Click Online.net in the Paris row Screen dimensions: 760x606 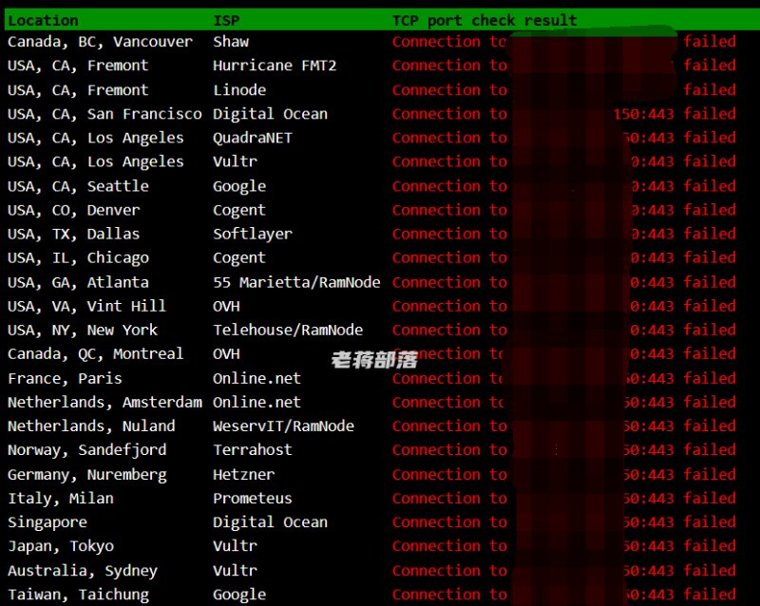(256, 379)
